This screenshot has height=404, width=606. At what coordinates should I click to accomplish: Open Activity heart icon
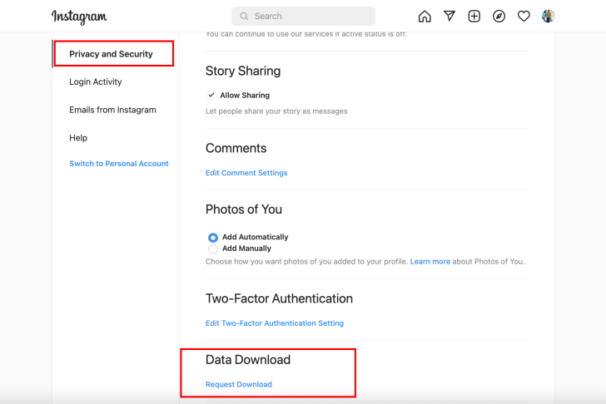(524, 16)
